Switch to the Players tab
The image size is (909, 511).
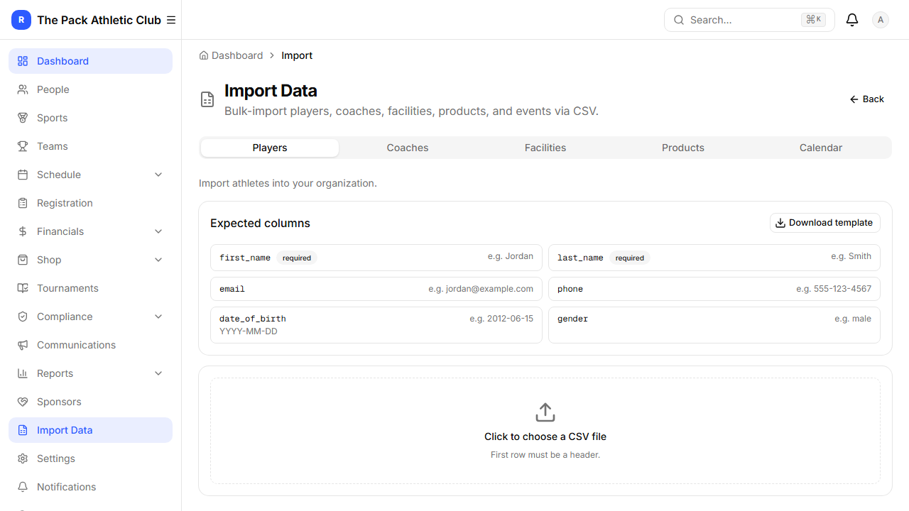click(x=270, y=148)
